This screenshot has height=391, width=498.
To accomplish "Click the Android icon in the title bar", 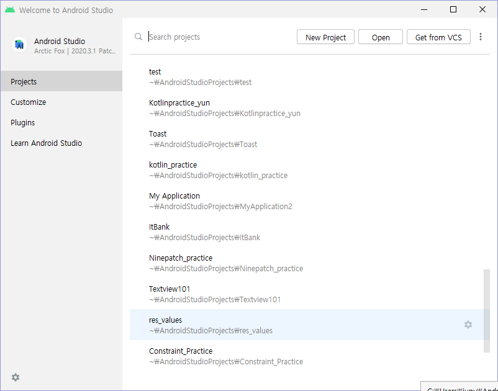I will 10,10.
